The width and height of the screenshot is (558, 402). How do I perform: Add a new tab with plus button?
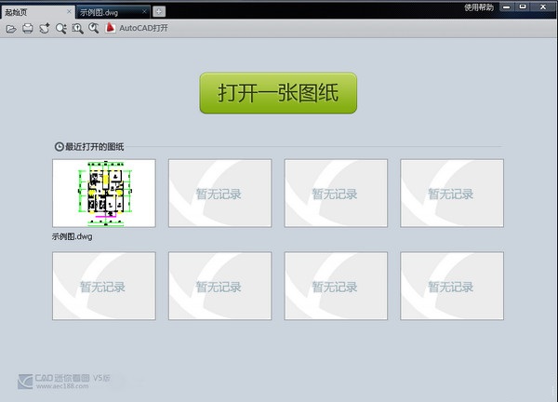coord(159,12)
